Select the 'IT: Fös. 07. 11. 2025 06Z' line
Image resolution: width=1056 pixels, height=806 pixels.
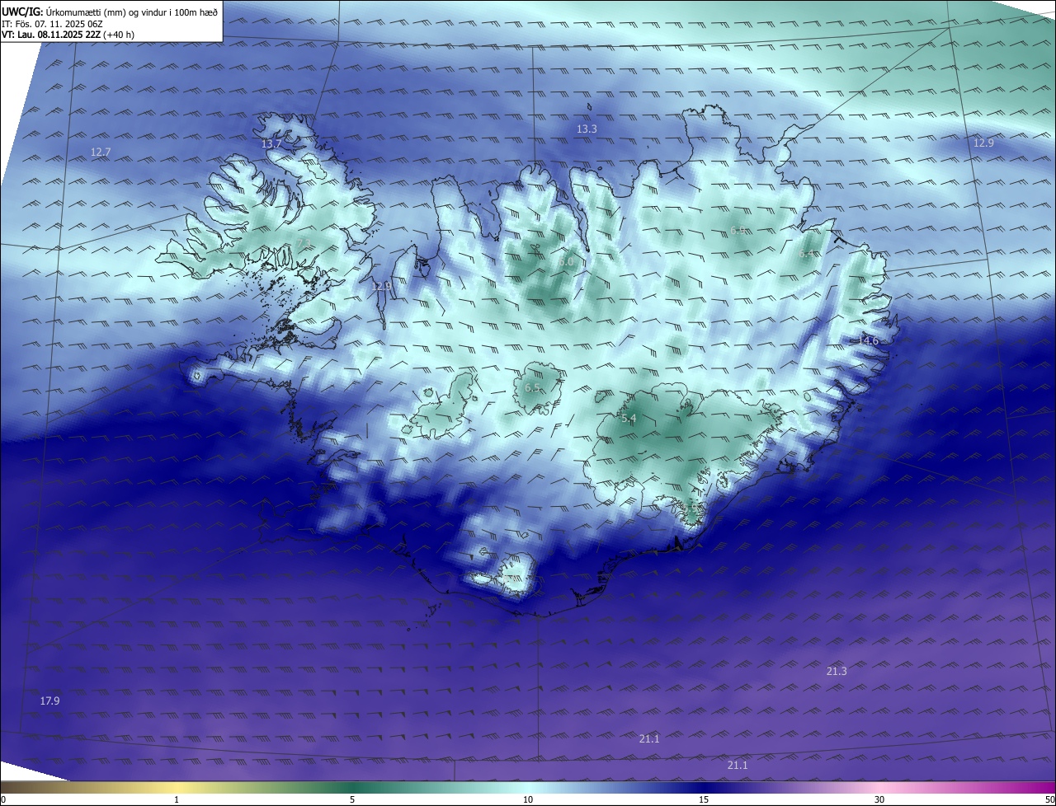tap(52, 24)
